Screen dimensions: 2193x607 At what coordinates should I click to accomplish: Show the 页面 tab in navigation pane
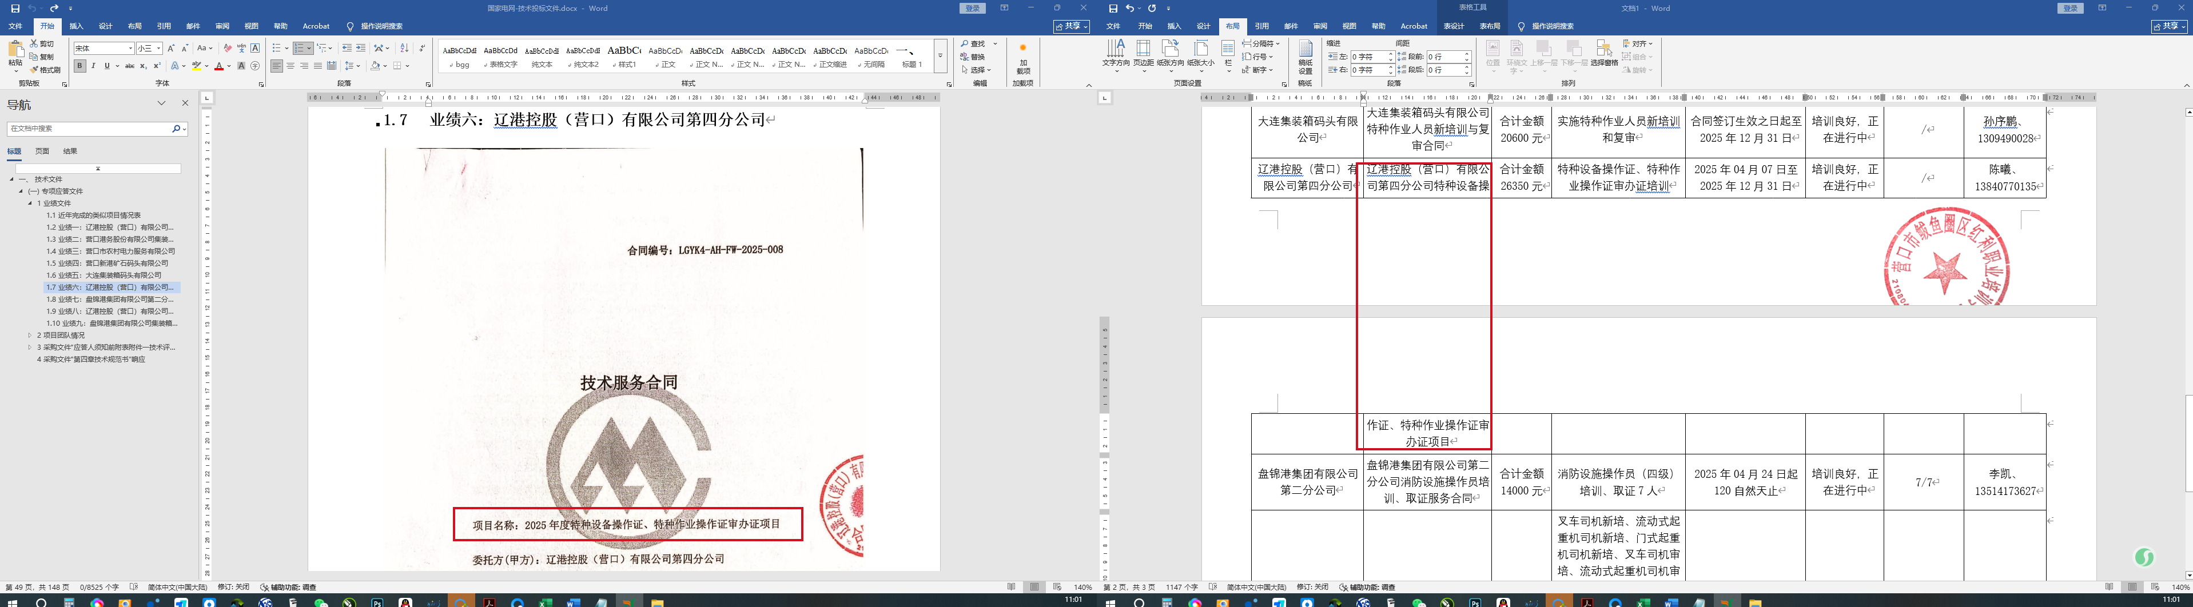(42, 151)
